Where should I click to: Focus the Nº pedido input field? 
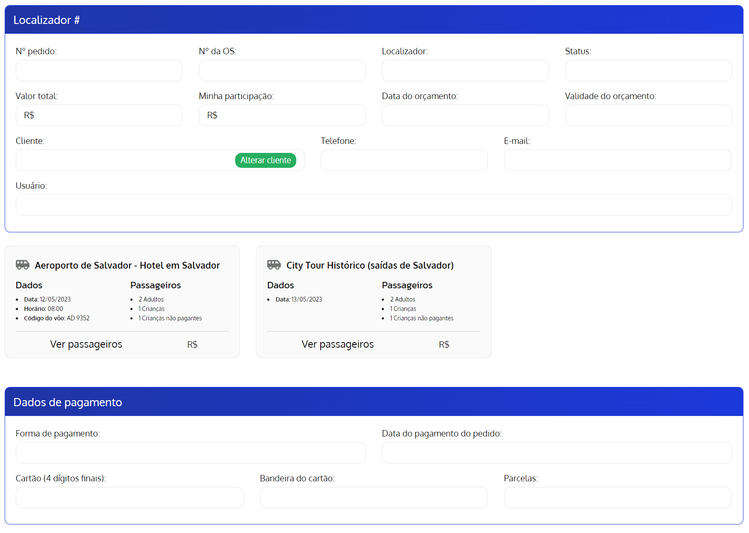(99, 70)
